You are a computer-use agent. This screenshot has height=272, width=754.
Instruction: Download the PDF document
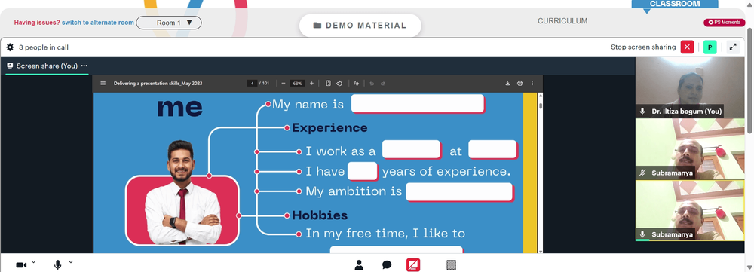coord(507,83)
